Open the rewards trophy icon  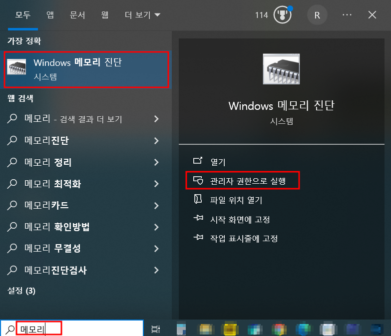pos(283,15)
